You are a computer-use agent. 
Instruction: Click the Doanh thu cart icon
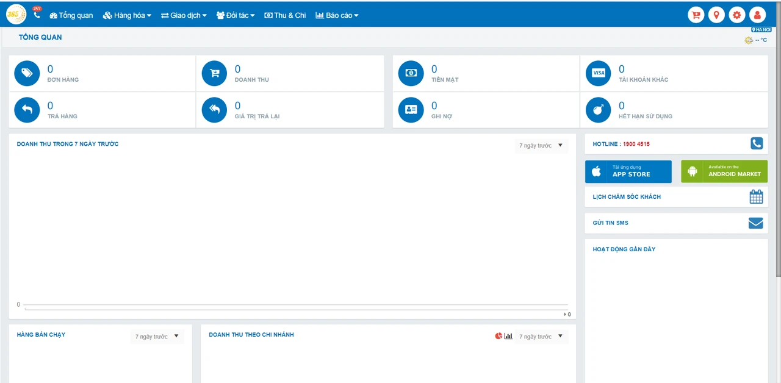pyautogui.click(x=214, y=73)
